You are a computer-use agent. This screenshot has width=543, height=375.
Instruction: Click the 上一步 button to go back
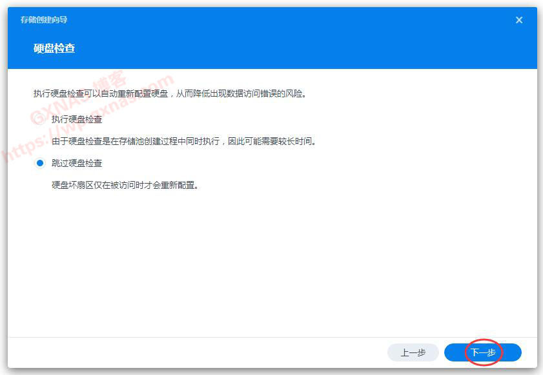tap(413, 352)
